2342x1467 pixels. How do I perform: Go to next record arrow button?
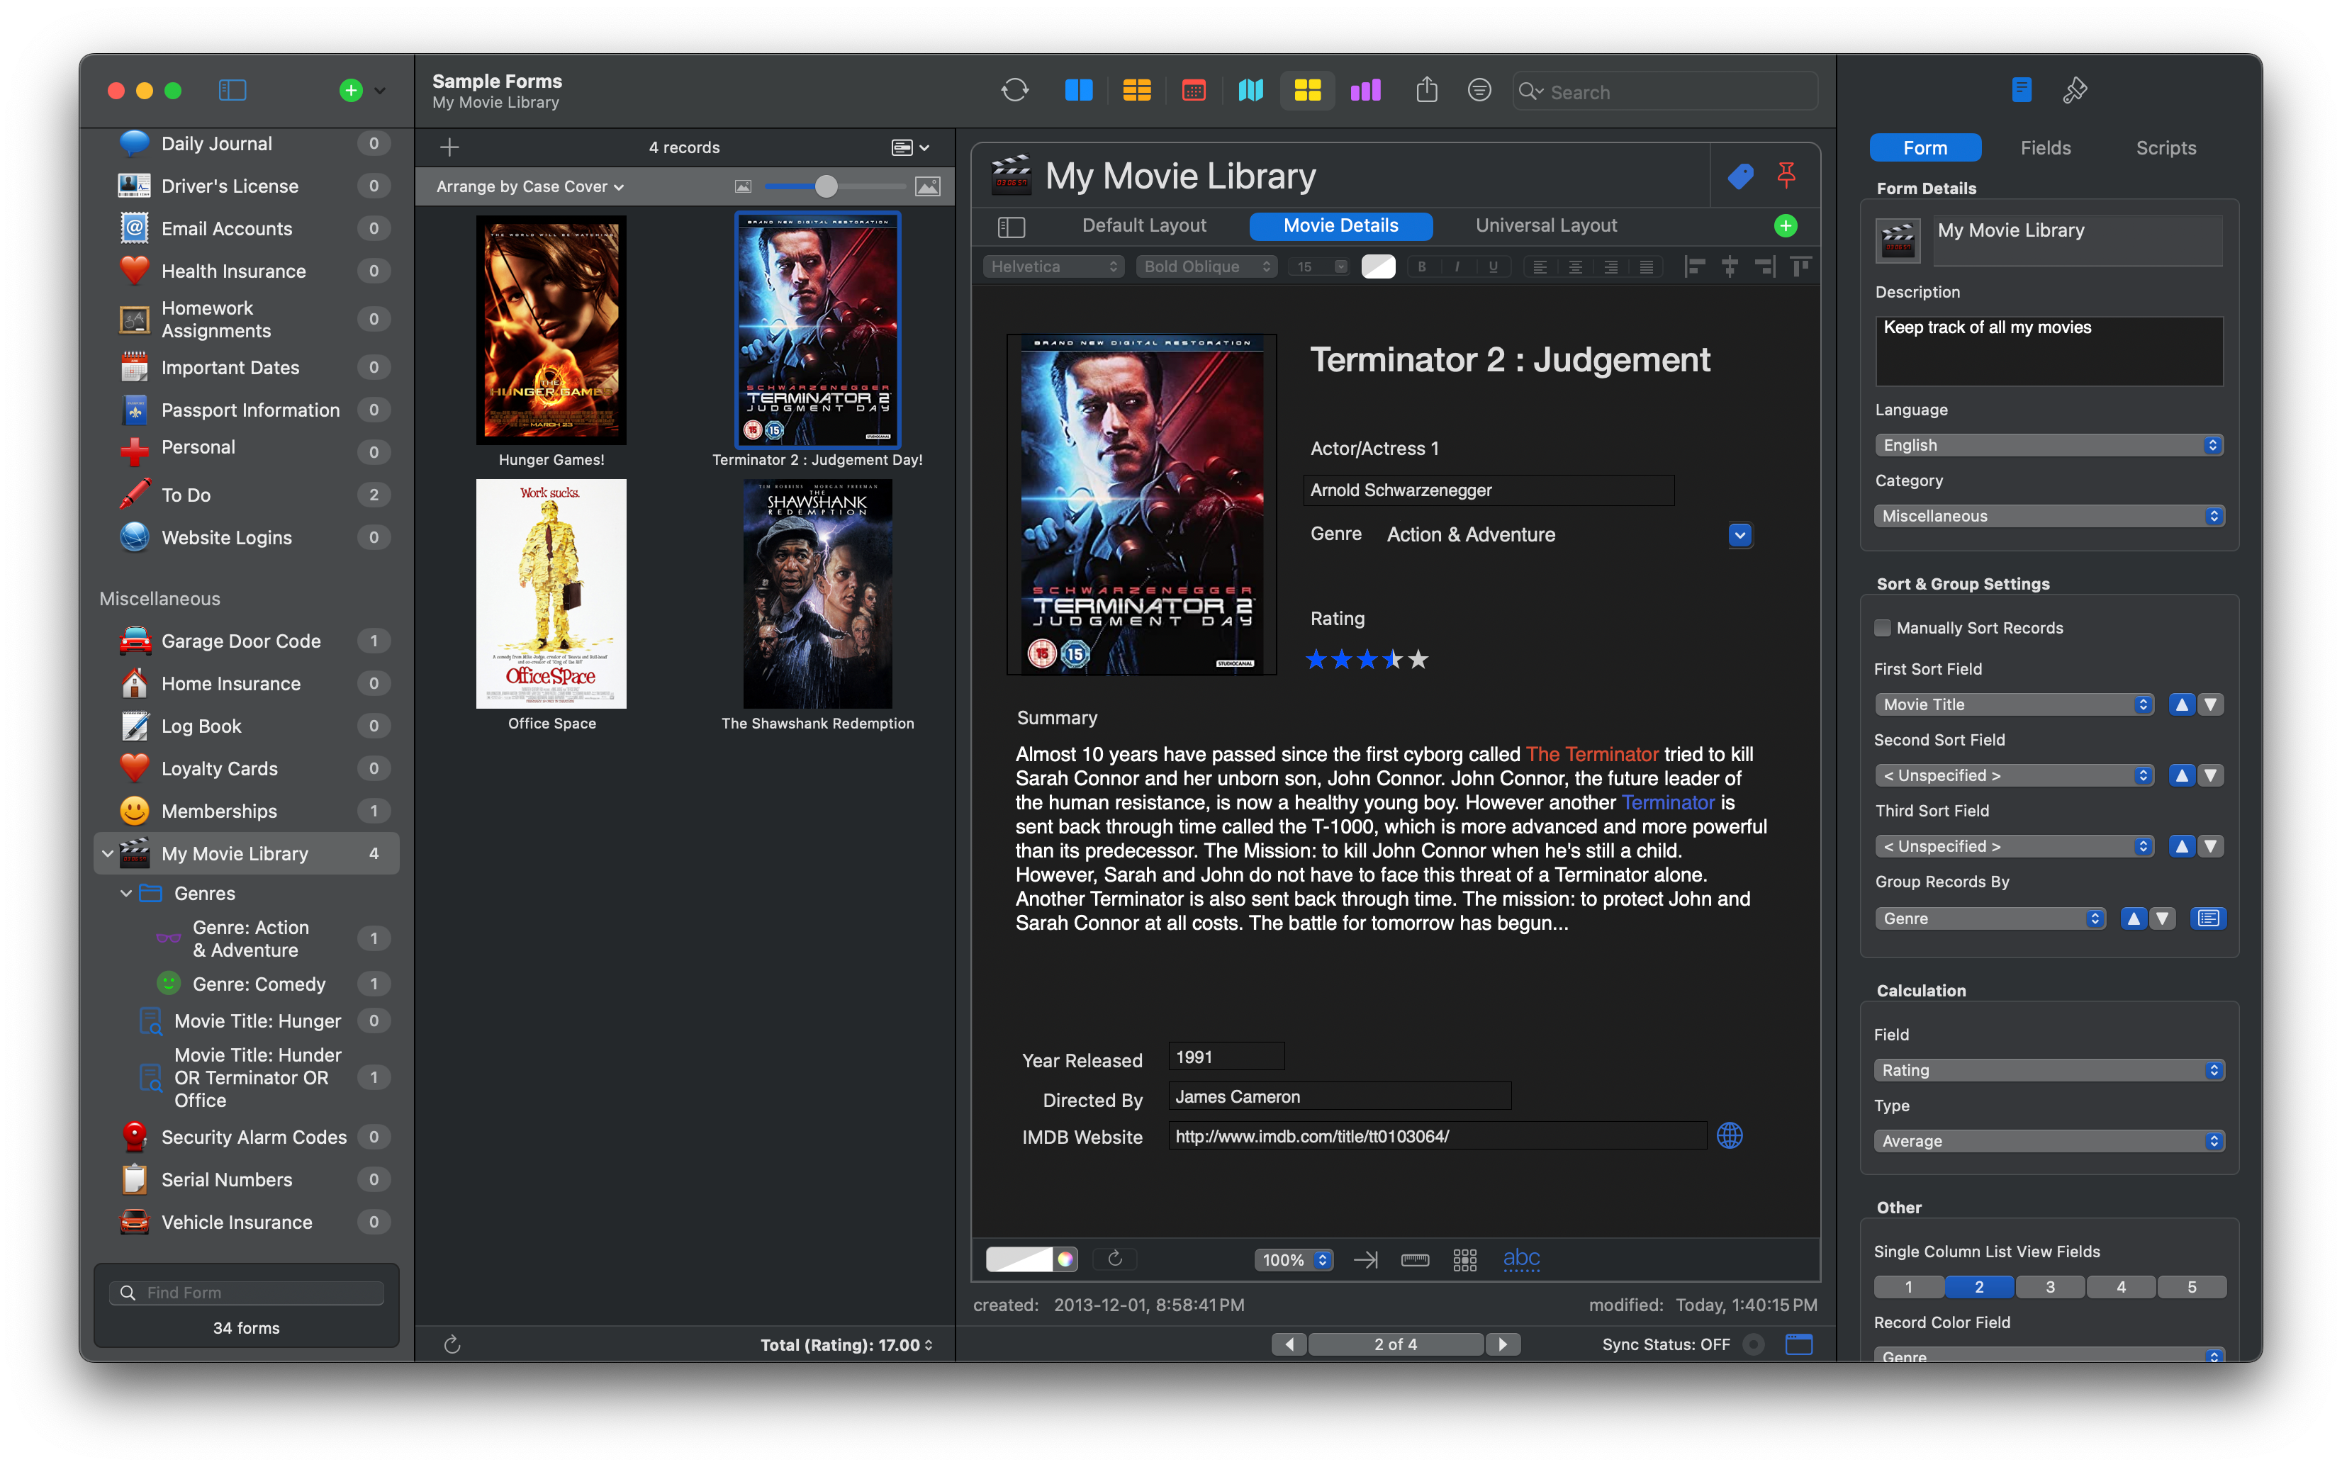(1503, 1344)
